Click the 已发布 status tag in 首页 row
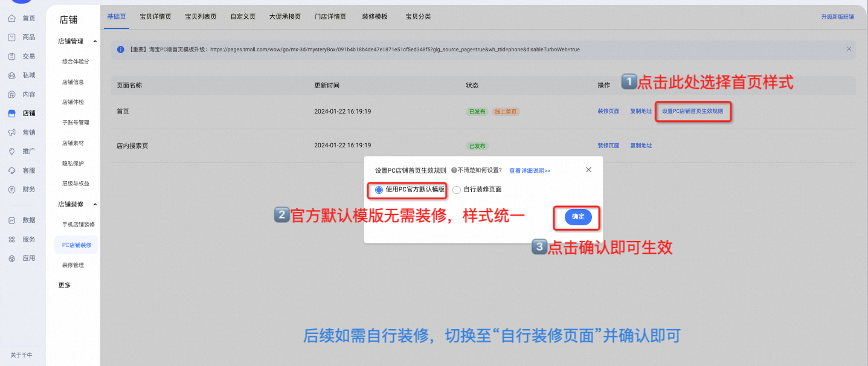This screenshot has width=868, height=366. point(477,112)
